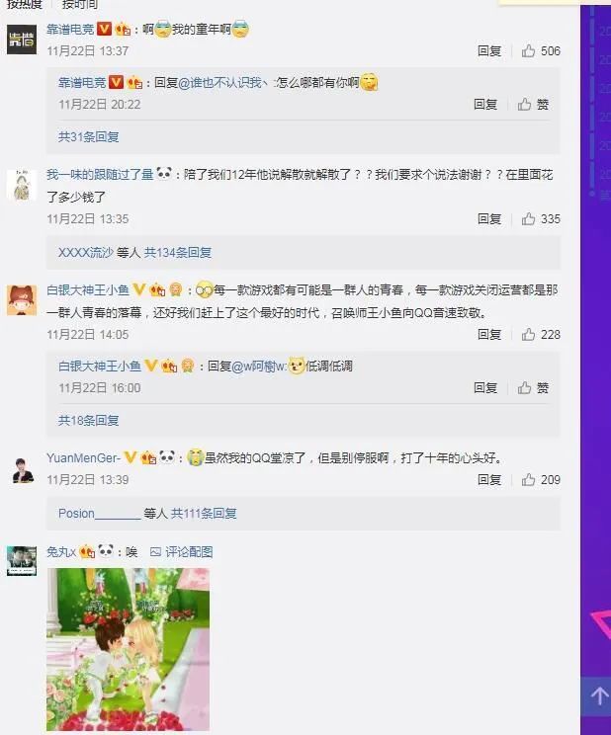Image resolution: width=611 pixels, height=735 pixels.
Task: Click the back-to-top arrow button
Action: (x=598, y=696)
